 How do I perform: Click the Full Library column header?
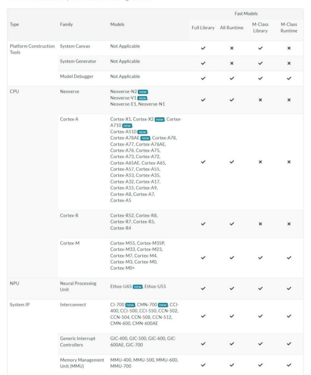(x=204, y=28)
